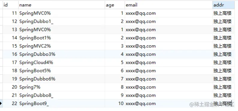Image resolution: width=238 pixels, height=111 pixels.
Task: Select the age column header
Action: point(115,5)
